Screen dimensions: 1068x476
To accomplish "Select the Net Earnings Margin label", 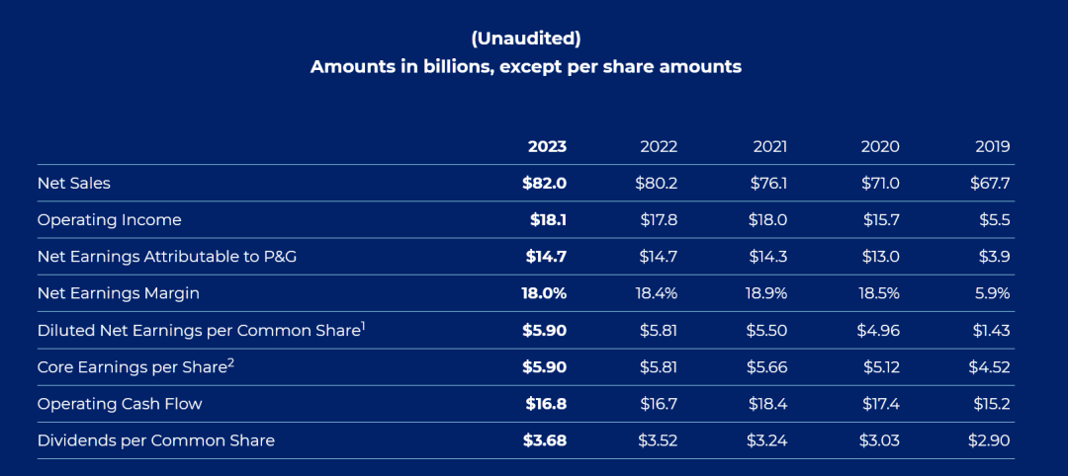I will click(x=117, y=293).
